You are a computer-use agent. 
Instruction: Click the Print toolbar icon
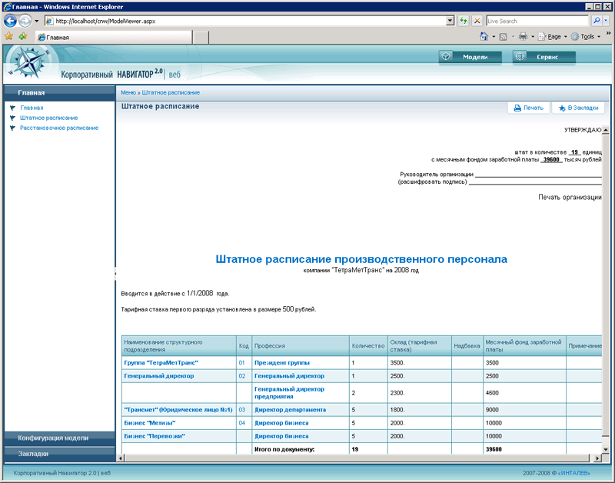pos(523,37)
